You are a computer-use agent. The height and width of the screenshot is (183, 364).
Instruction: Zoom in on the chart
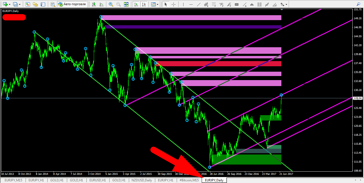click(111, 4)
